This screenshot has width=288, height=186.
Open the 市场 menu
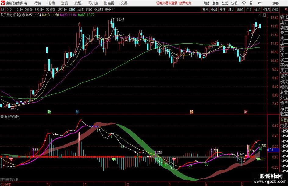tap(51, 3)
